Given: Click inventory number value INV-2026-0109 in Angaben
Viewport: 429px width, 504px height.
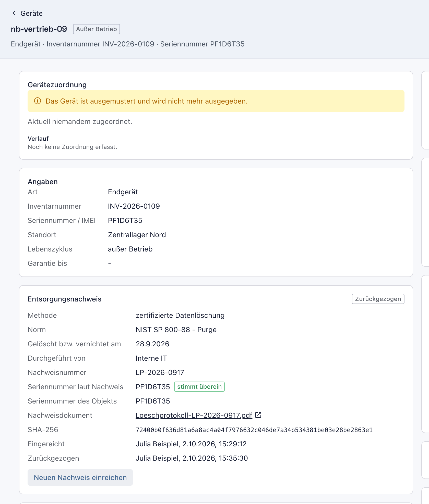Looking at the screenshot, I should [x=134, y=206].
